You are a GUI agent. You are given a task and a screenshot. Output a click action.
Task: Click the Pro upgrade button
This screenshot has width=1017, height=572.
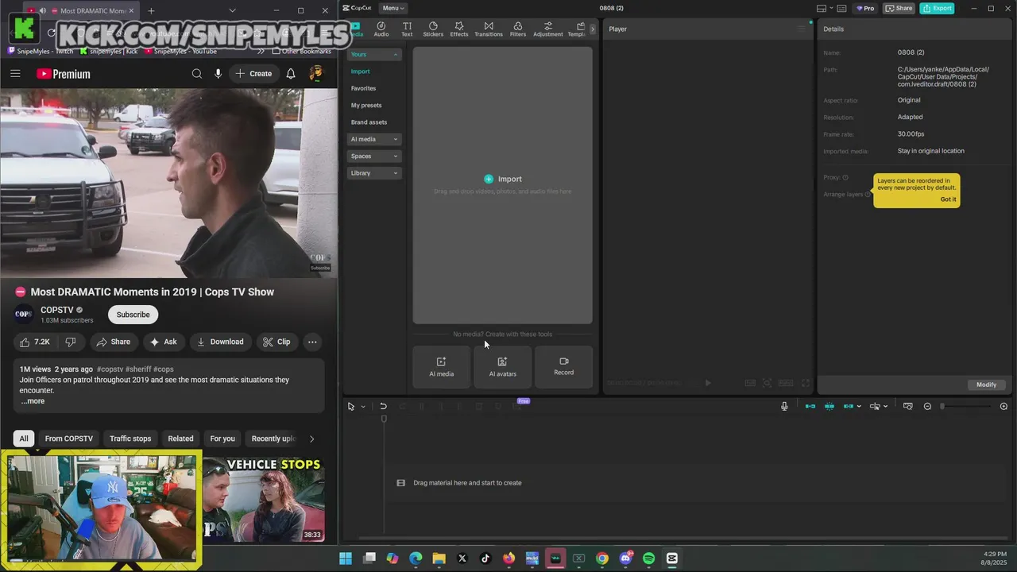pyautogui.click(x=864, y=8)
